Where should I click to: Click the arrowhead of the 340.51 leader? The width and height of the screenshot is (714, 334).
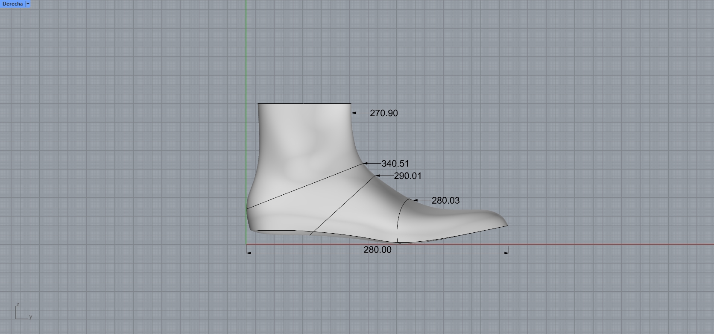(366, 164)
